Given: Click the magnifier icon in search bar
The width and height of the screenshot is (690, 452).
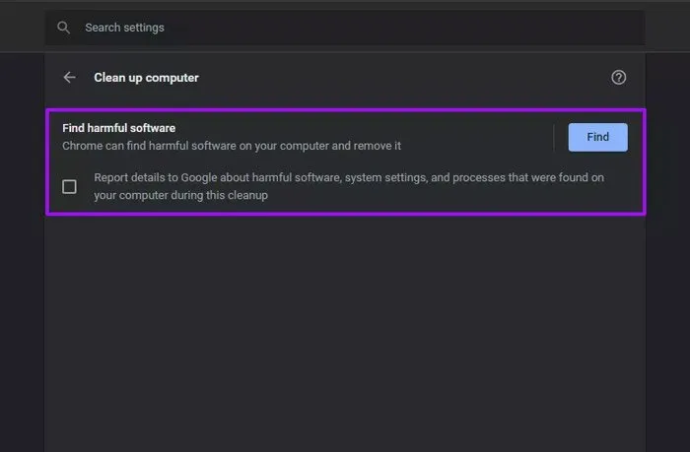Looking at the screenshot, I should tap(64, 28).
